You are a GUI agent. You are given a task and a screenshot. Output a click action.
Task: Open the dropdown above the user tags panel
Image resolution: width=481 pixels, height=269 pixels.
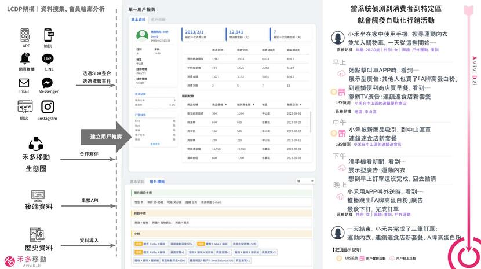pyautogui.click(x=305, y=181)
